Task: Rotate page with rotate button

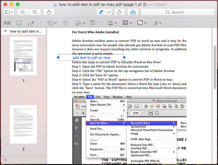Action: (x=120, y=12)
